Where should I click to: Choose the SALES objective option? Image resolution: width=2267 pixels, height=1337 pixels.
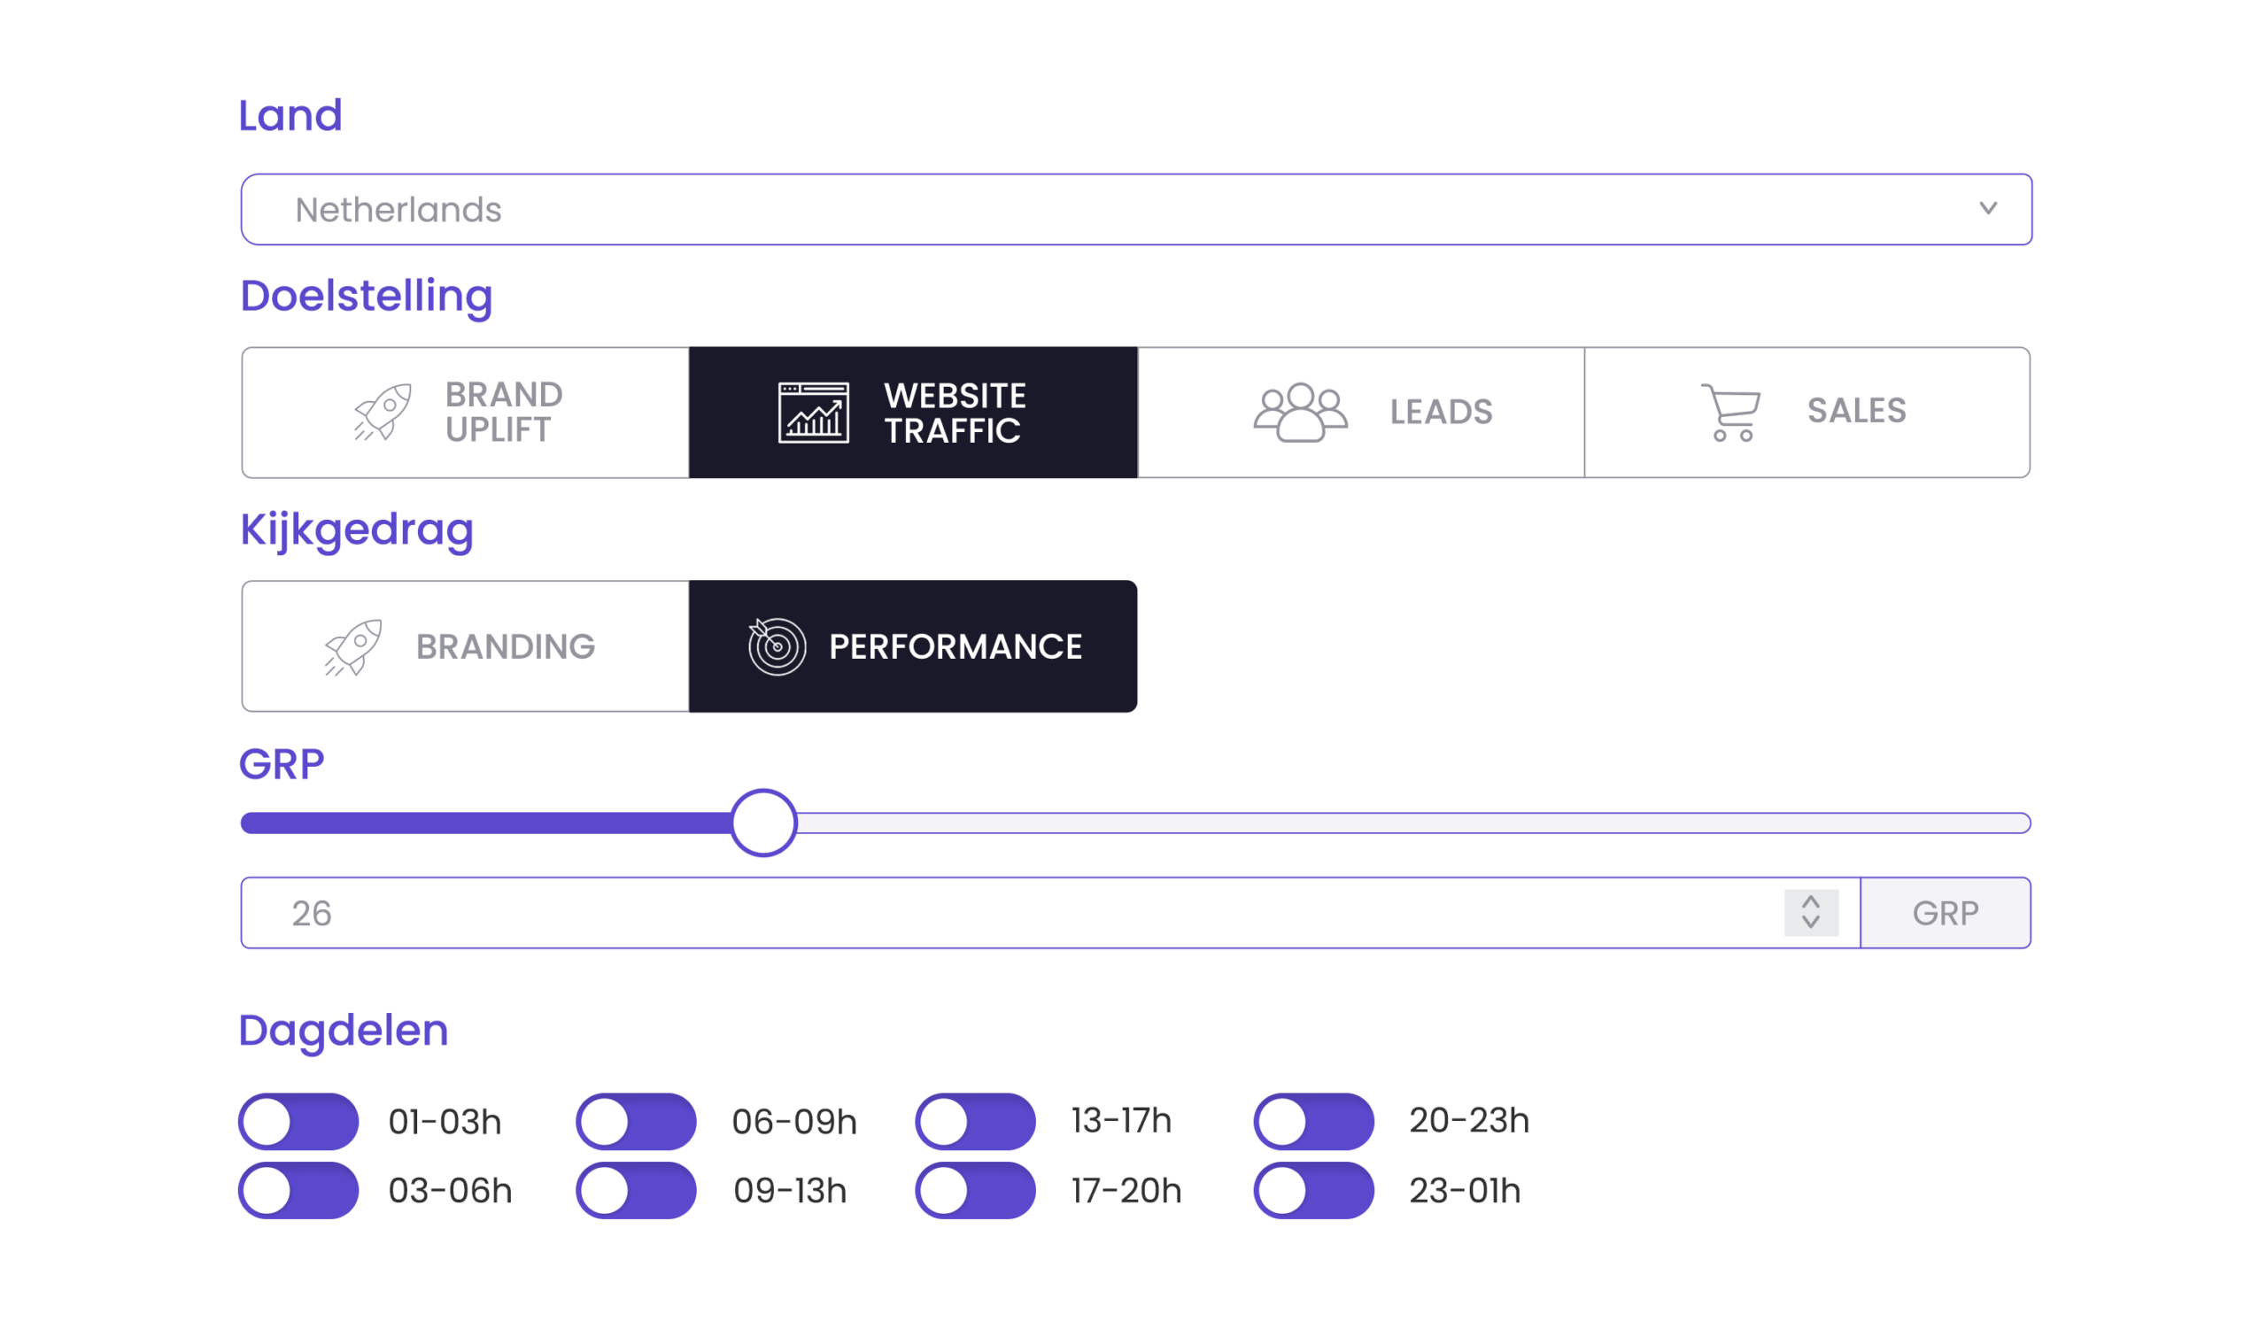tap(1807, 413)
